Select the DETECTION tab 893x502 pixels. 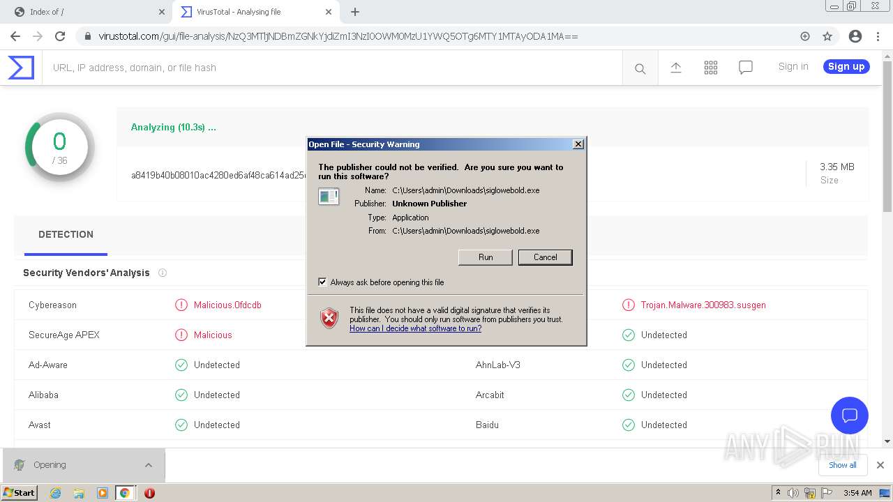[x=66, y=234]
